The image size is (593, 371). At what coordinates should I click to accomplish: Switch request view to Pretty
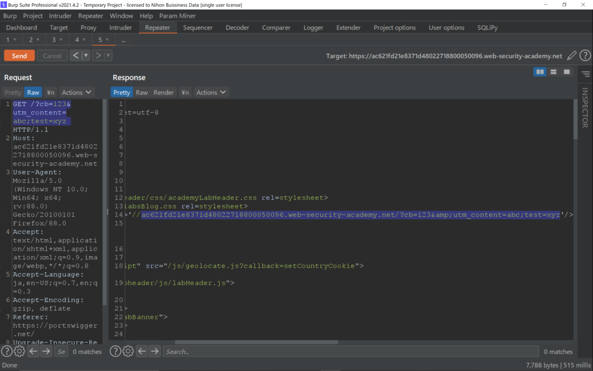tap(13, 93)
